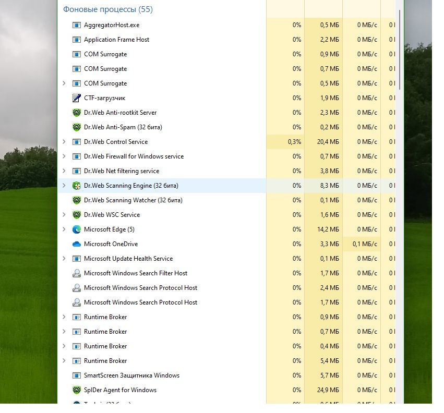Click the 0,1 МБ/с disk value of OneDrive
This screenshot has height=413, width=444.
pyautogui.click(x=365, y=244)
